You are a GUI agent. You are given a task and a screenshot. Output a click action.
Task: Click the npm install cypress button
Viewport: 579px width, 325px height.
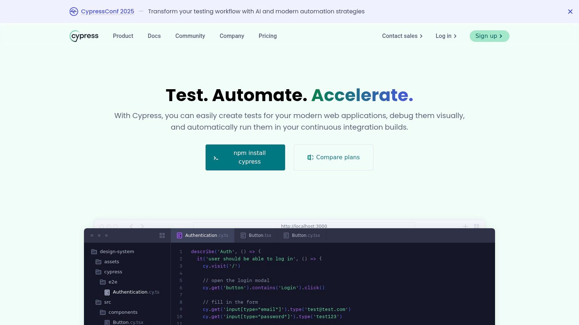(x=245, y=157)
